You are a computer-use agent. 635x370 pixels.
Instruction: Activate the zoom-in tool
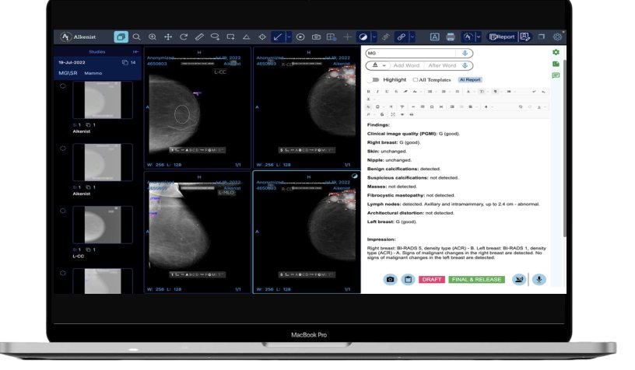pyautogui.click(x=153, y=37)
